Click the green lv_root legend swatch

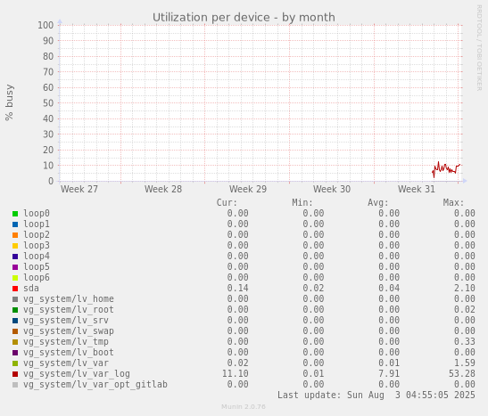pos(15,310)
